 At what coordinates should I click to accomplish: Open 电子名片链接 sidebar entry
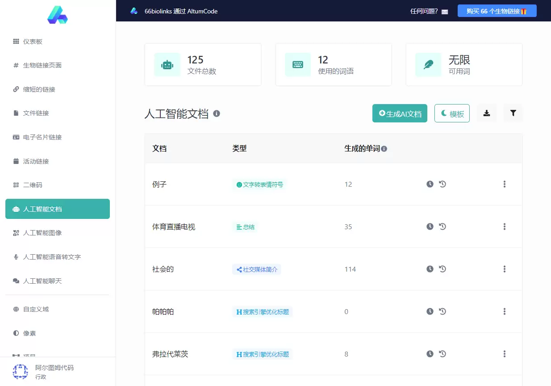[58, 137]
